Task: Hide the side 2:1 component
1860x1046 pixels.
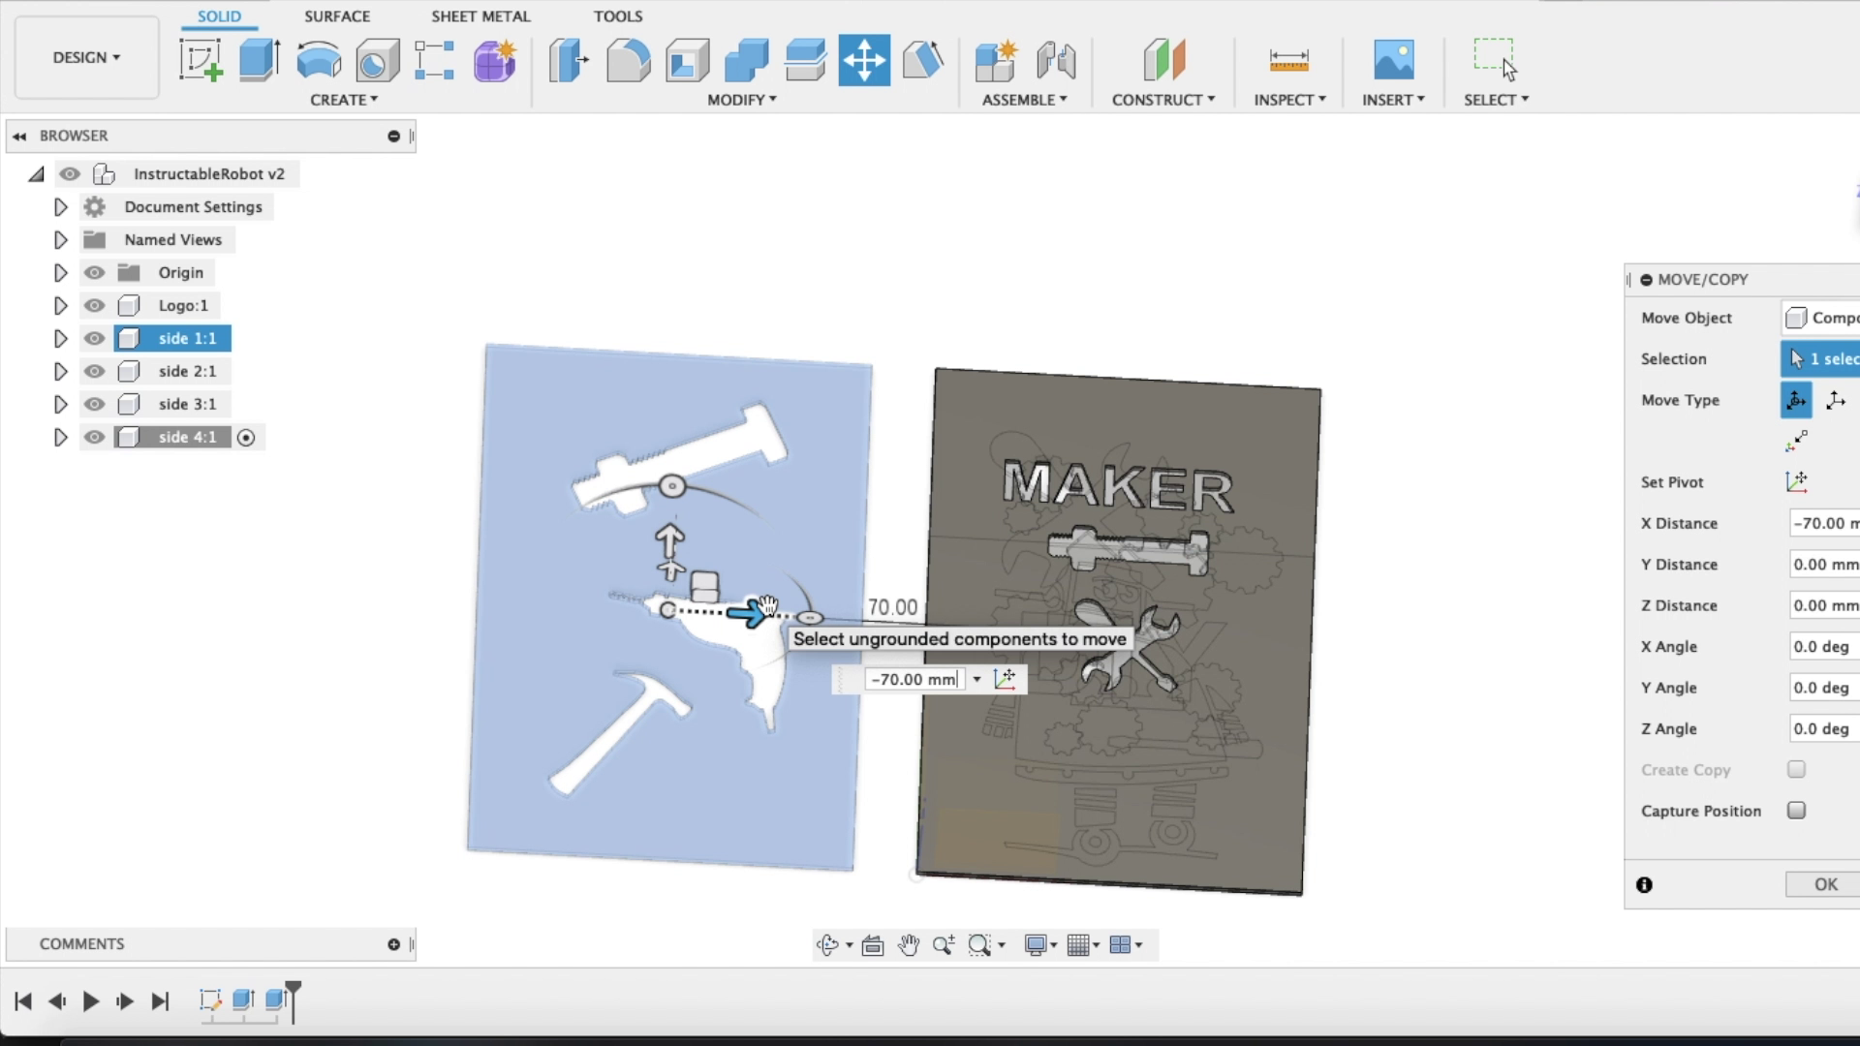Action: click(x=94, y=371)
